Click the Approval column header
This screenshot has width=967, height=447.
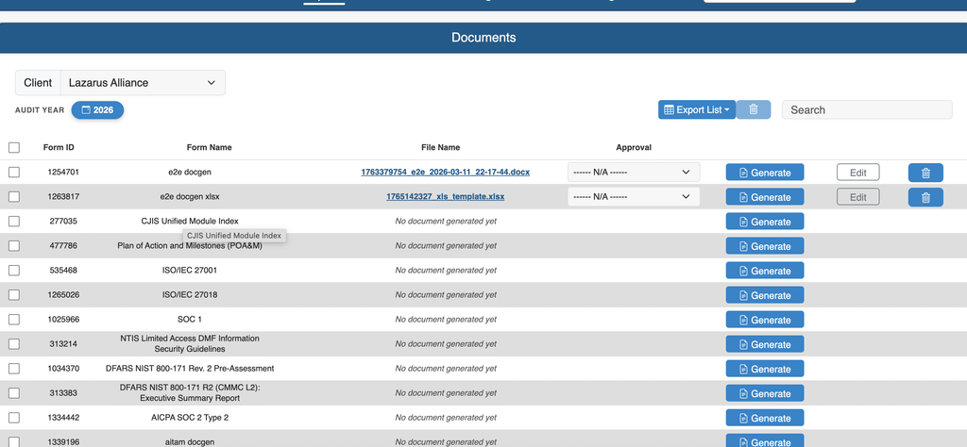tap(634, 148)
